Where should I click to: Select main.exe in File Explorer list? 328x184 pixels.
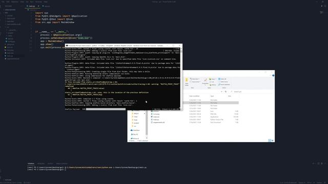coord(156,117)
